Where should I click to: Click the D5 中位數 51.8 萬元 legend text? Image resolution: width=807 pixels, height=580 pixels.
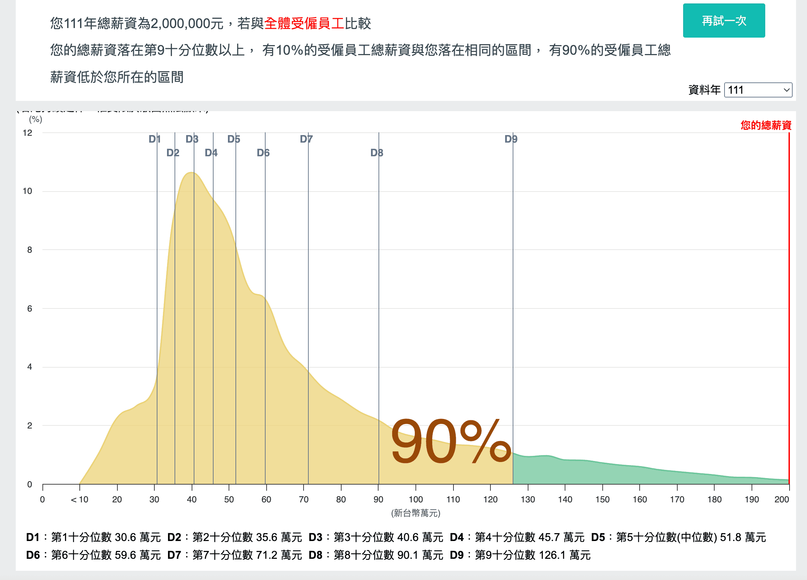pos(678,537)
